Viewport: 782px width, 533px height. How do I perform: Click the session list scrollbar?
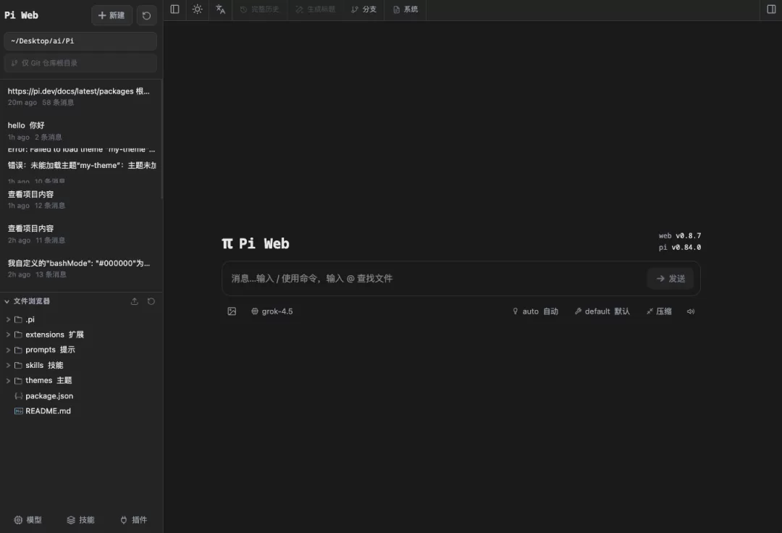[161, 140]
